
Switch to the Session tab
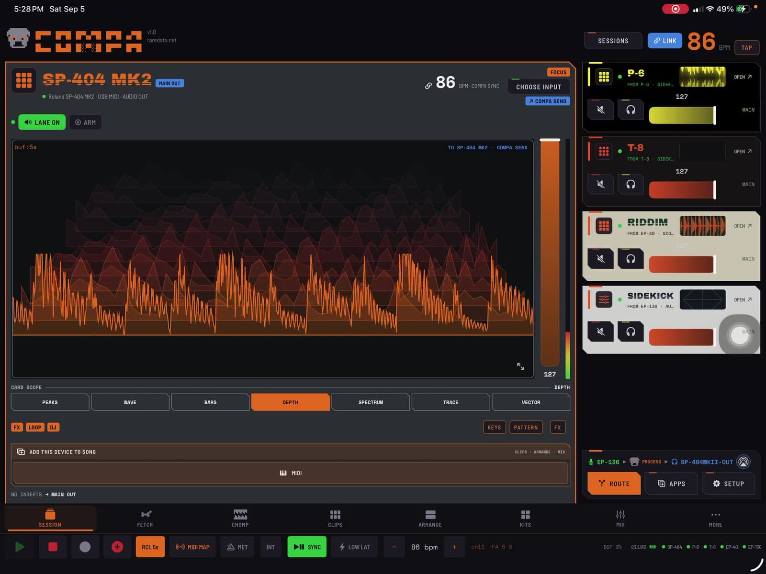coord(50,519)
